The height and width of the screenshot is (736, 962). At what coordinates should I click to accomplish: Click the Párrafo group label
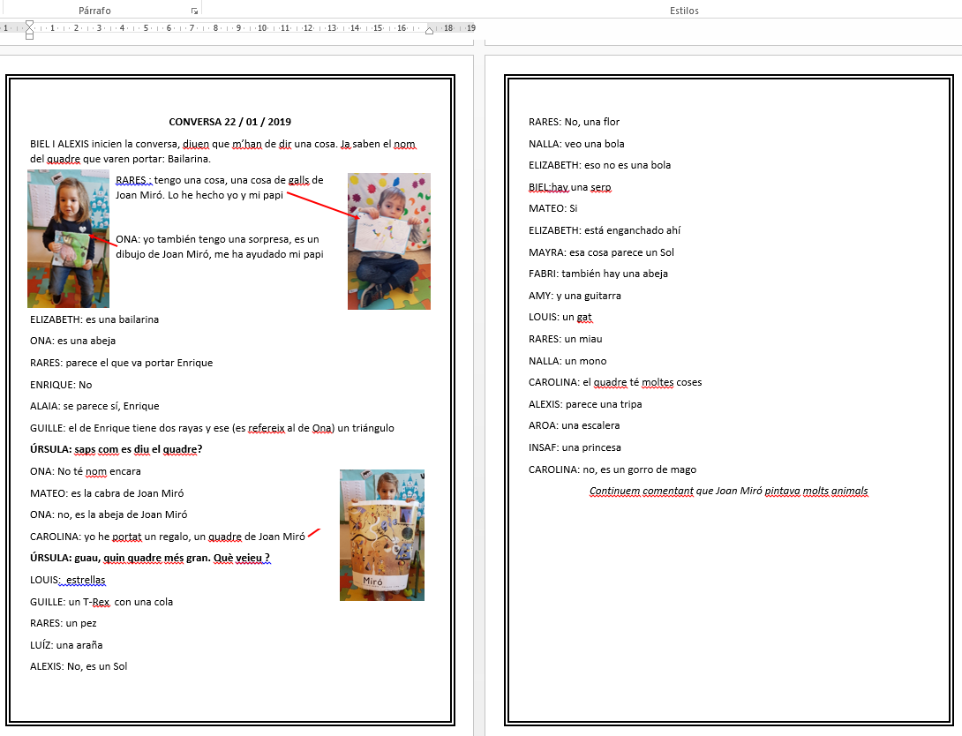[x=94, y=11]
